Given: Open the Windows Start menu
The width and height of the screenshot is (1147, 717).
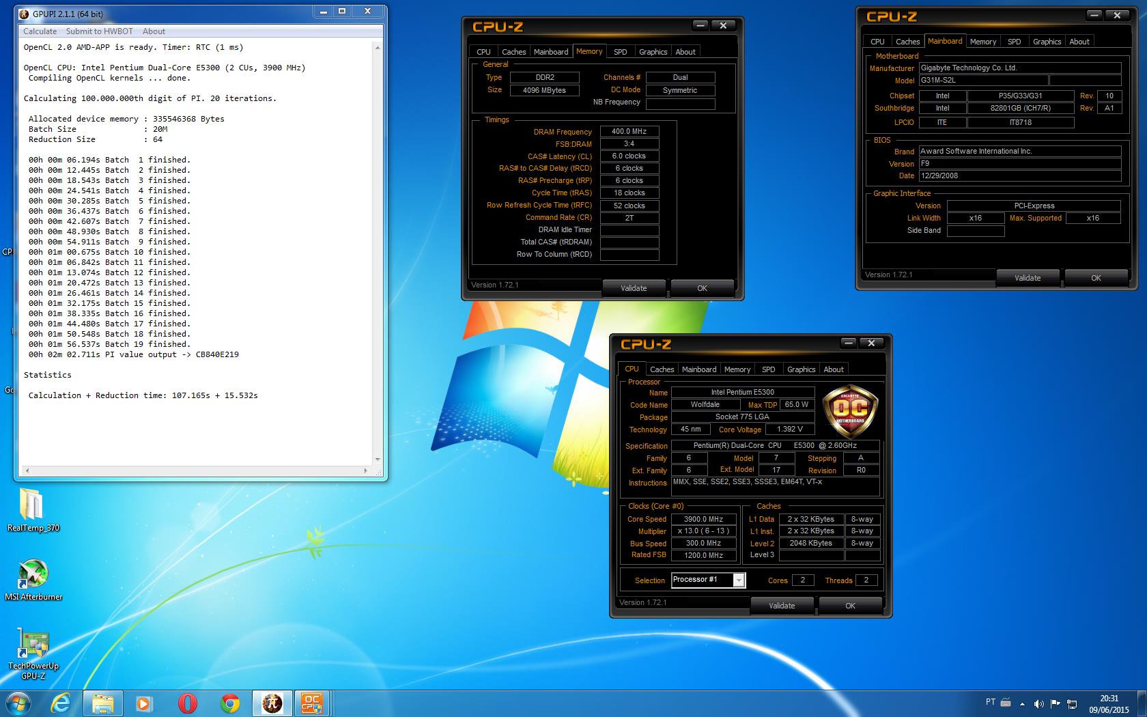Looking at the screenshot, I should (x=18, y=703).
